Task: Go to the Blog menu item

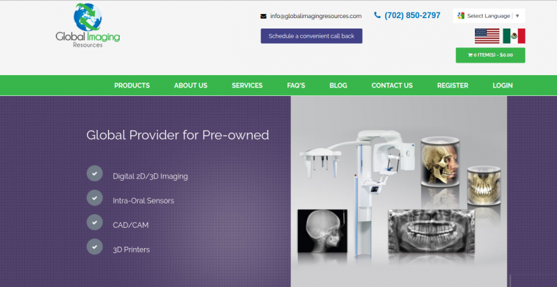Action: (338, 85)
